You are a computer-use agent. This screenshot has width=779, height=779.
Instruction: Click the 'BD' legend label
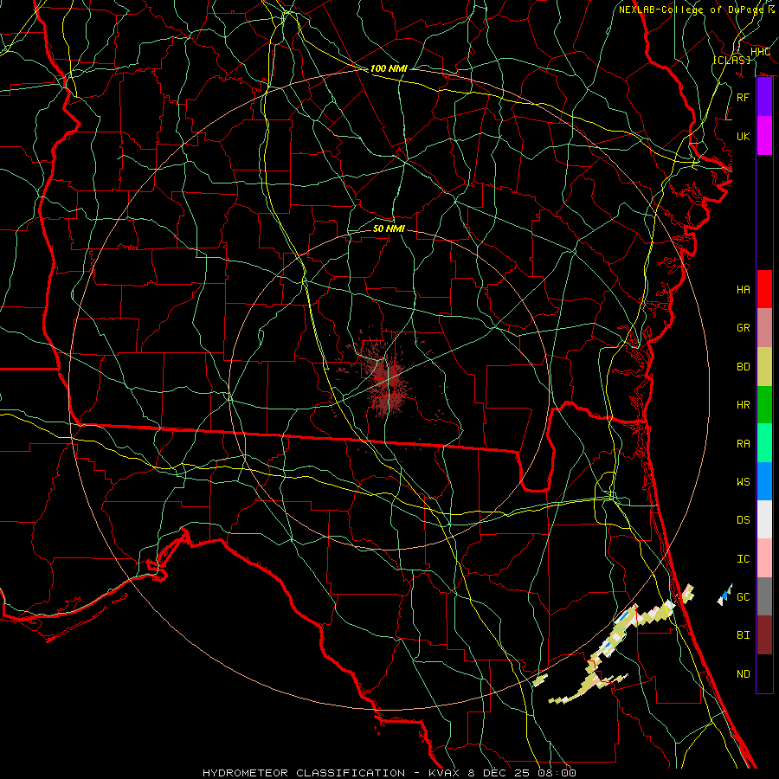coord(744,367)
